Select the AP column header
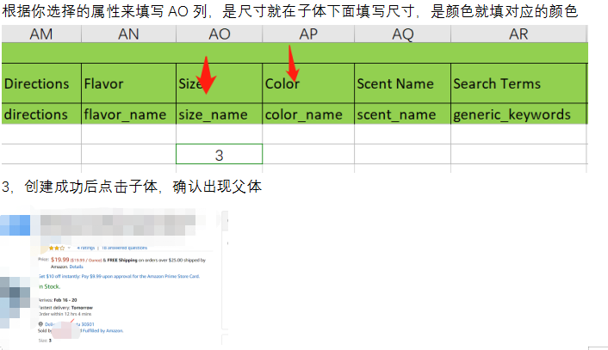Image resolution: width=608 pixels, height=350 pixels. (307, 34)
